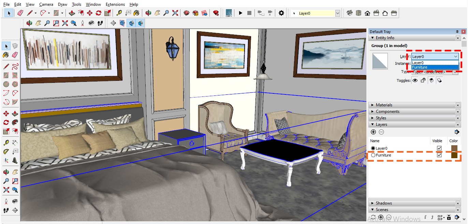Click the Furniture layer color swatch

pyautogui.click(x=454, y=155)
